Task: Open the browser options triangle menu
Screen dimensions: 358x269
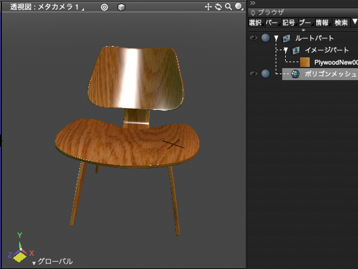Action: (354, 22)
